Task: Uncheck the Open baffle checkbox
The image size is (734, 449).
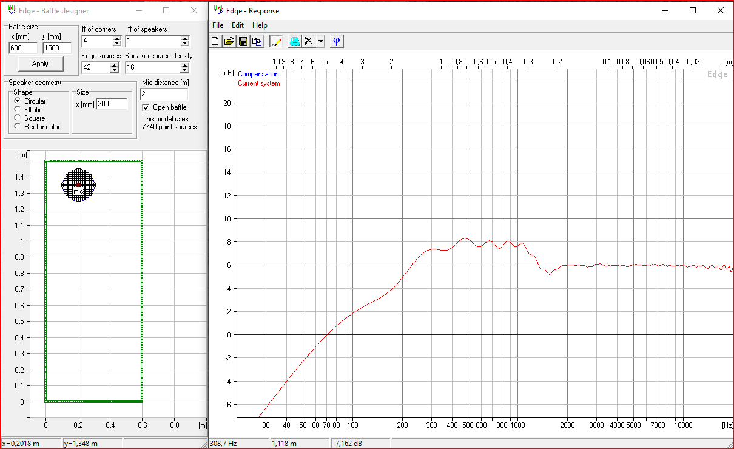Action: pyautogui.click(x=146, y=107)
